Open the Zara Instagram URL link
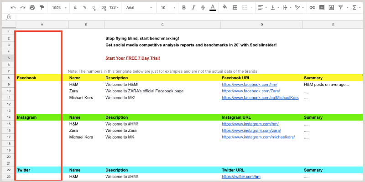Image resolution: width=365 pixels, height=182 pixels. point(251,131)
